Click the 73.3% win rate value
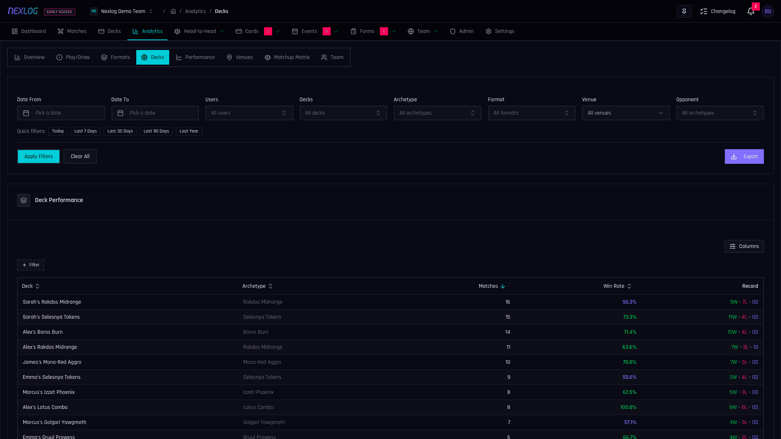The height and width of the screenshot is (439, 781). 630,317
